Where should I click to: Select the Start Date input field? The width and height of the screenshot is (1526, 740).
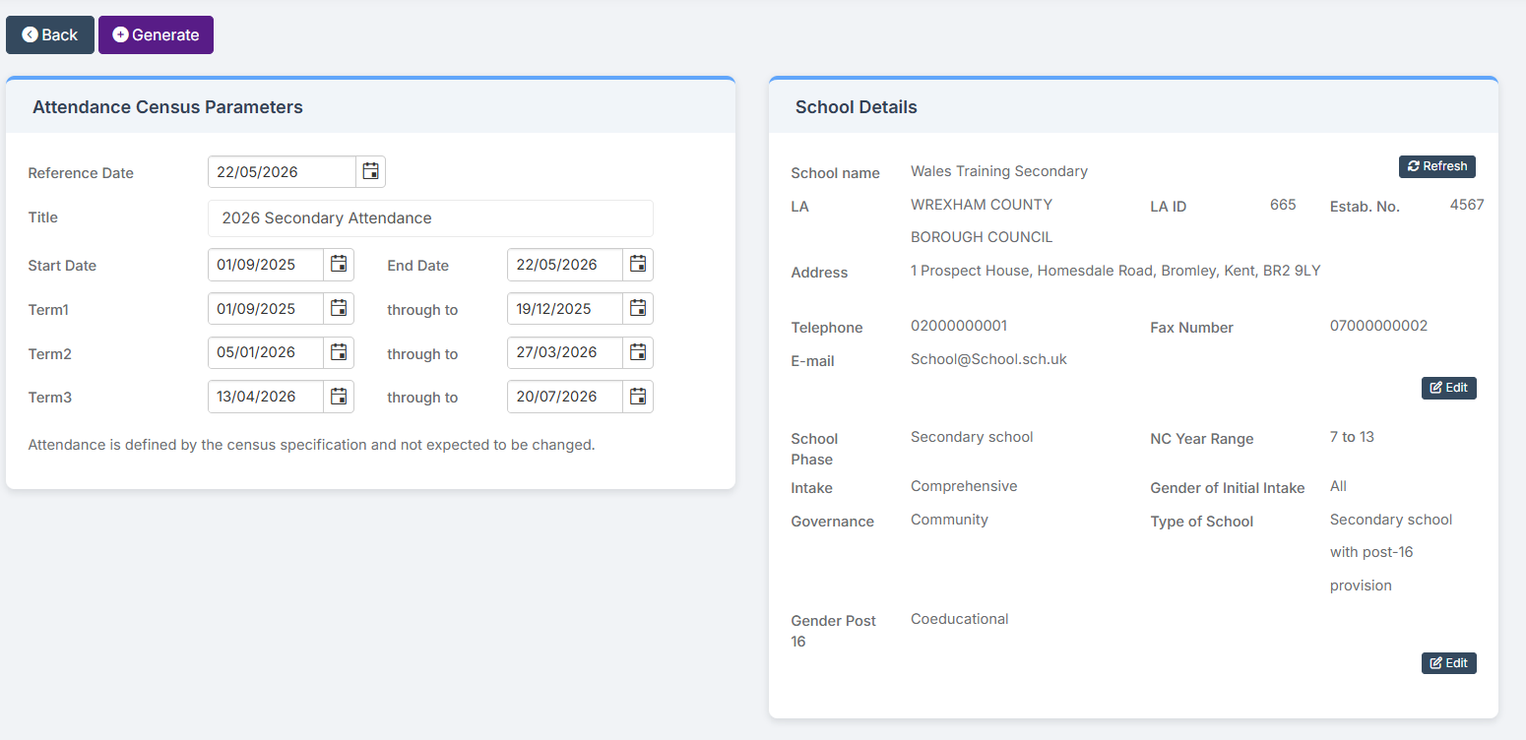coord(266,264)
